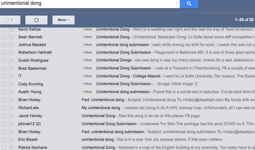Star the Richard.elw email

[x=11, y=108]
